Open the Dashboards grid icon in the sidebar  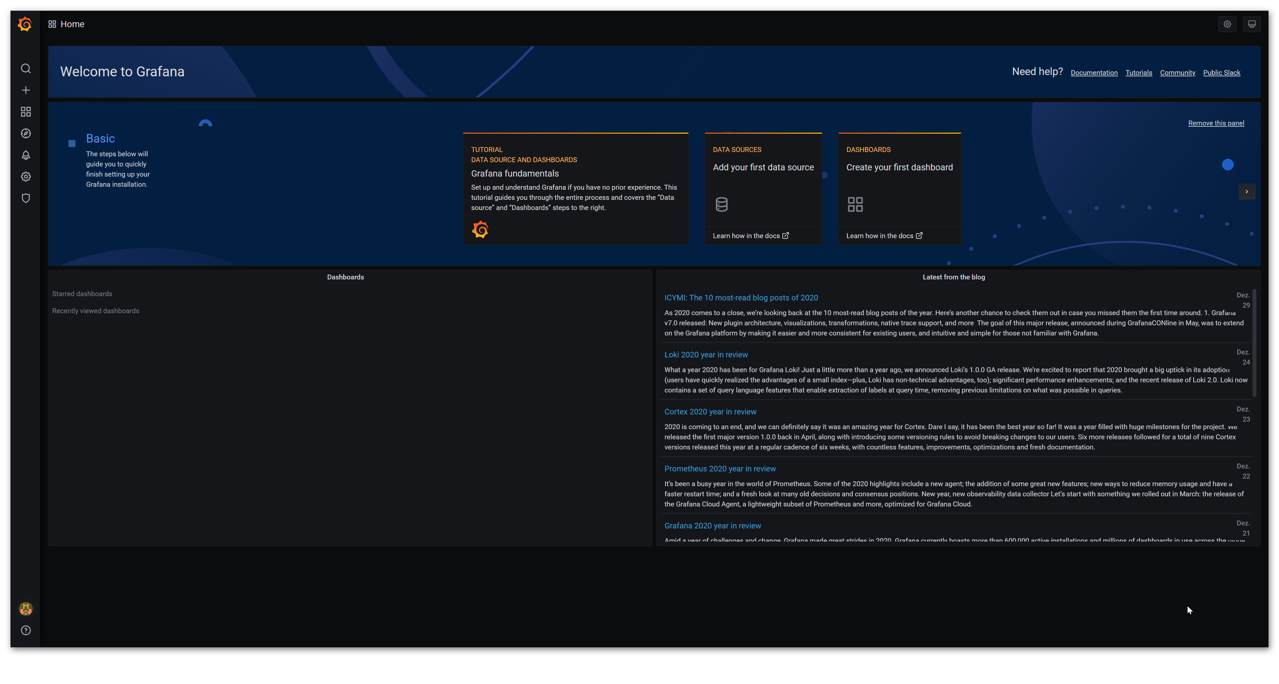click(x=26, y=112)
